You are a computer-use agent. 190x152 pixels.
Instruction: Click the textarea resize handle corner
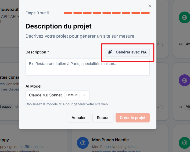point(148,74)
